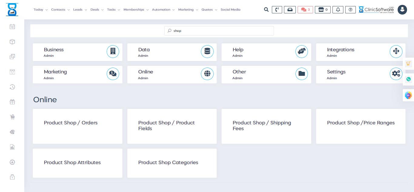This screenshot has width=414, height=192.
Task: View the 3 unread chat messages icon
Action: pos(305,9)
